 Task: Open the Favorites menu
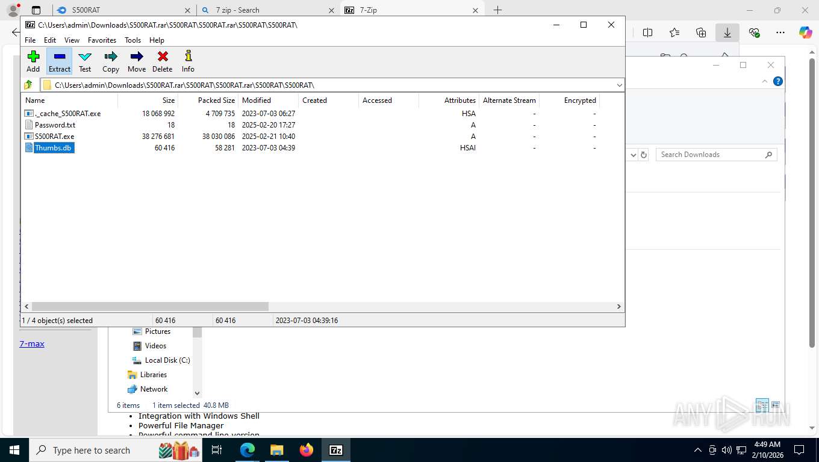click(102, 40)
